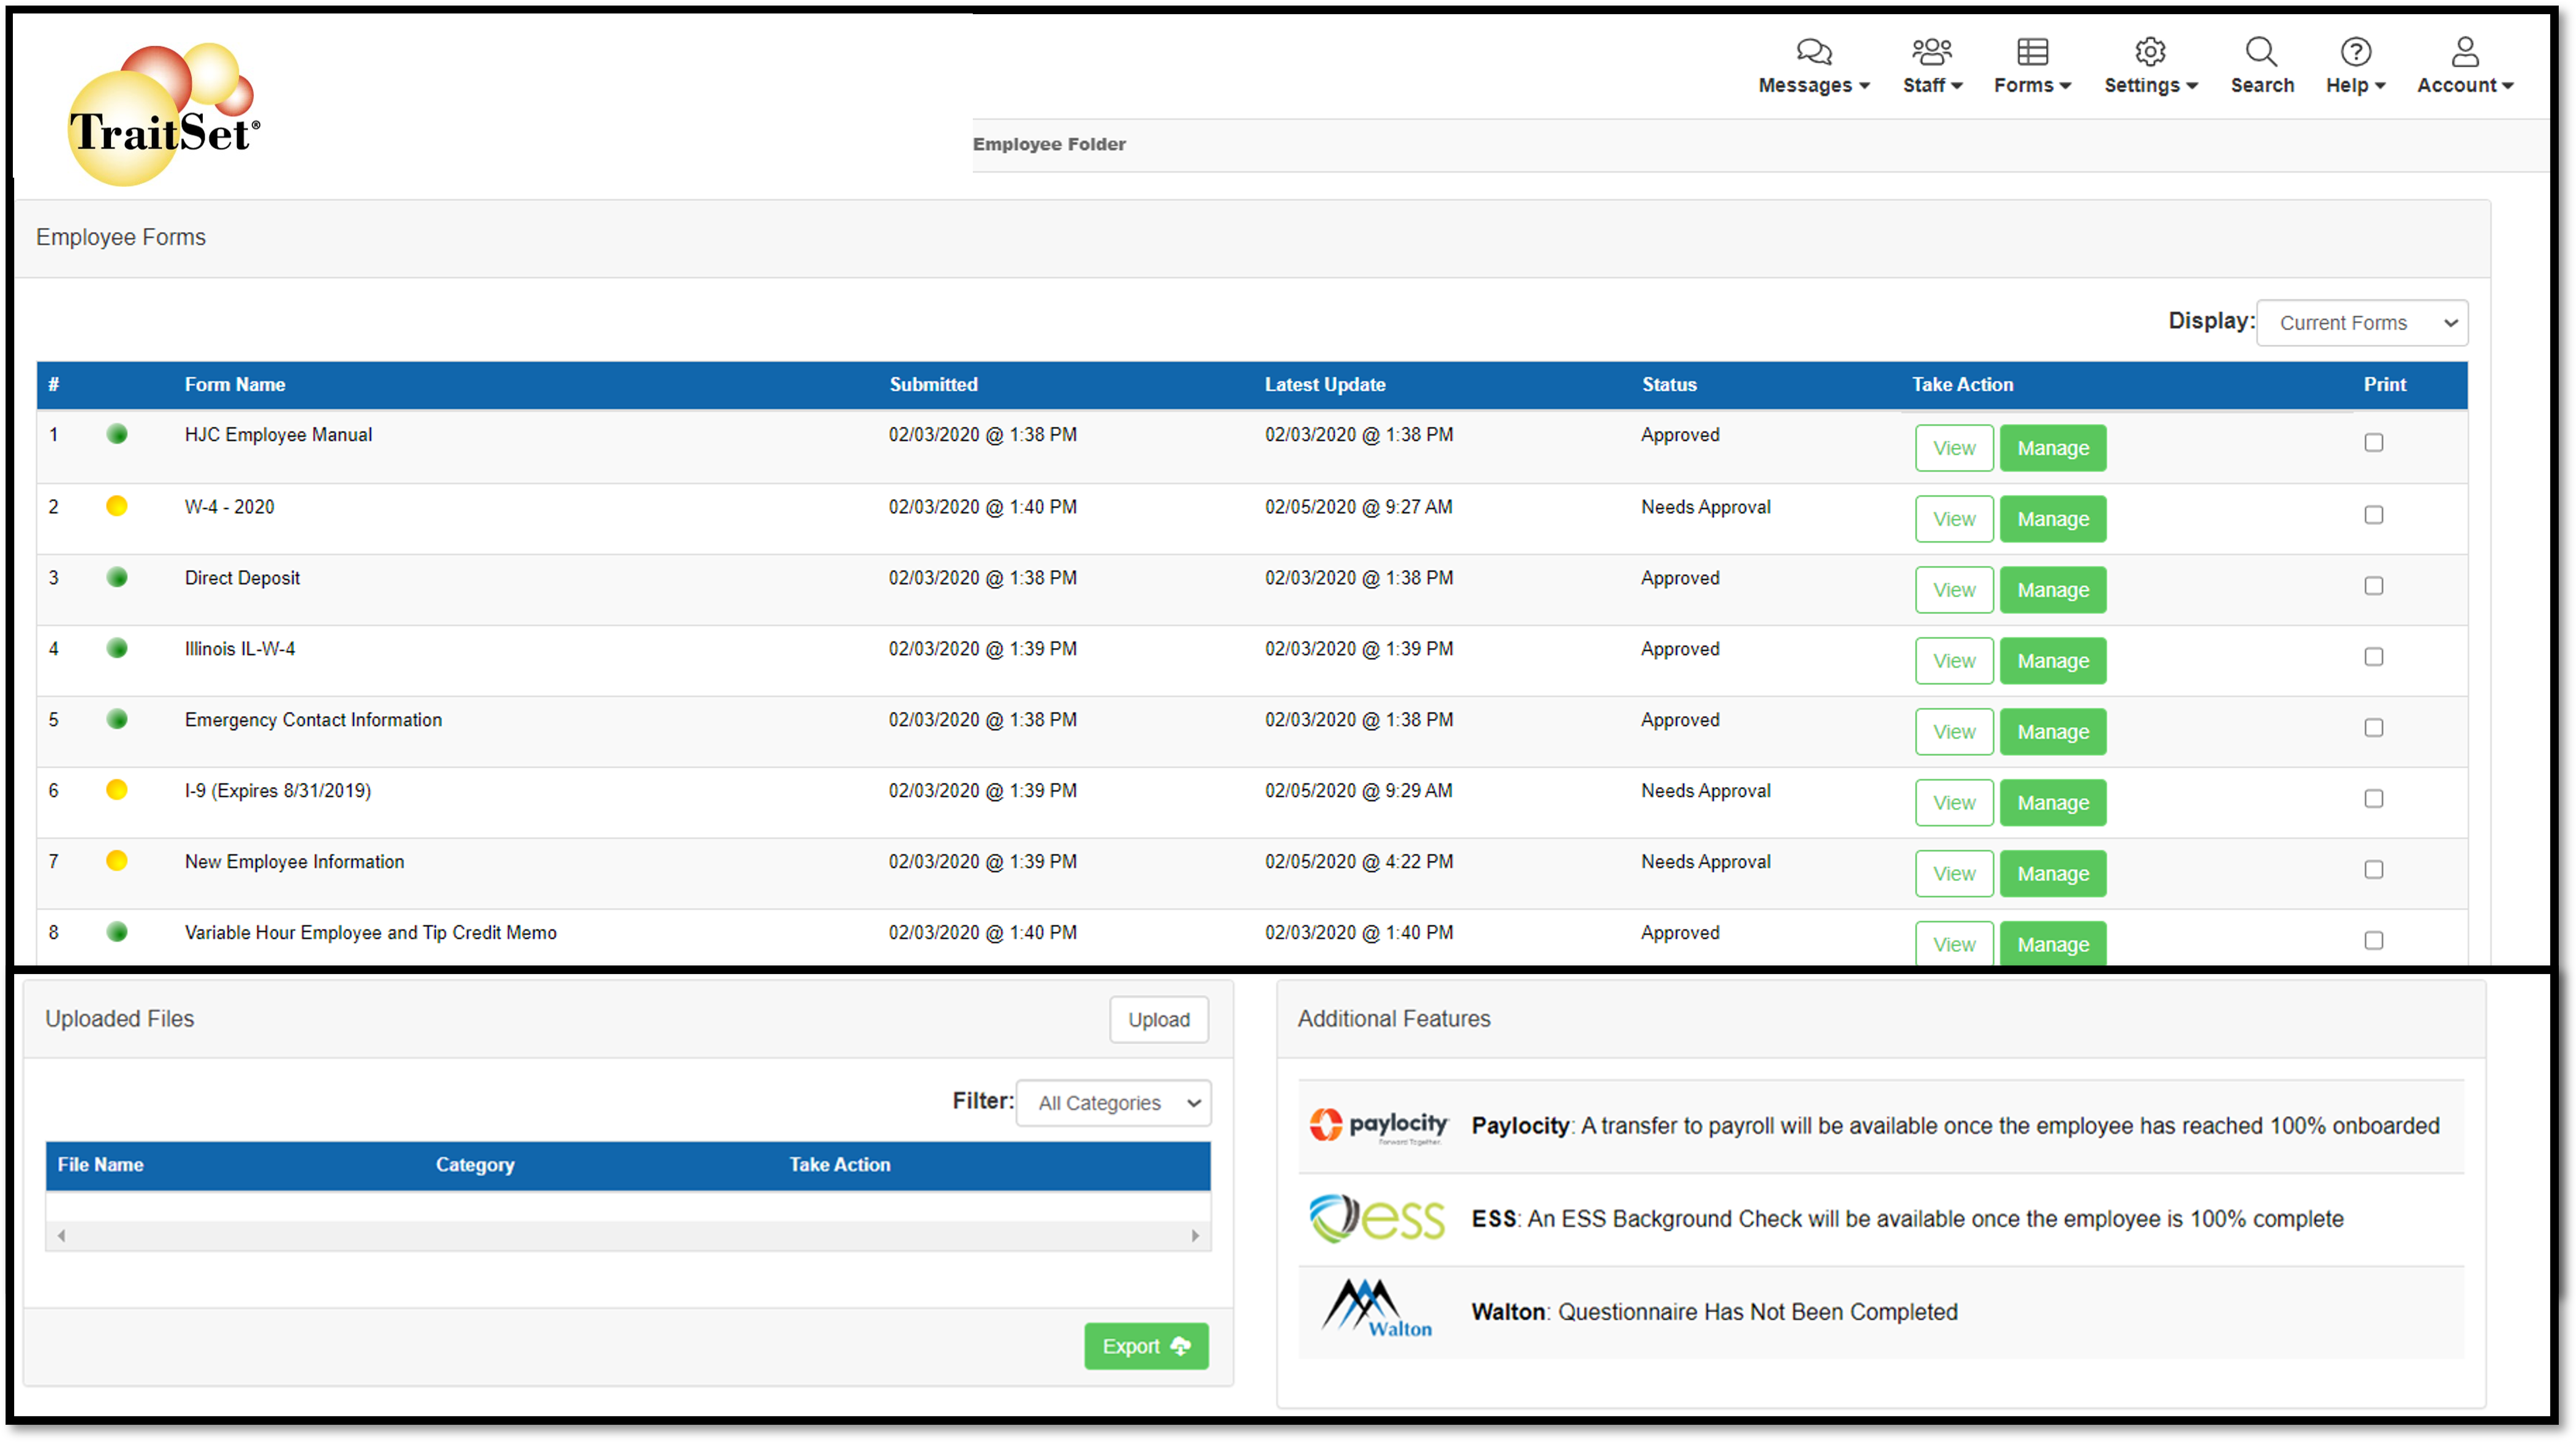
Task: Tick Print checkbox for New Employee Information
Action: 2373,870
